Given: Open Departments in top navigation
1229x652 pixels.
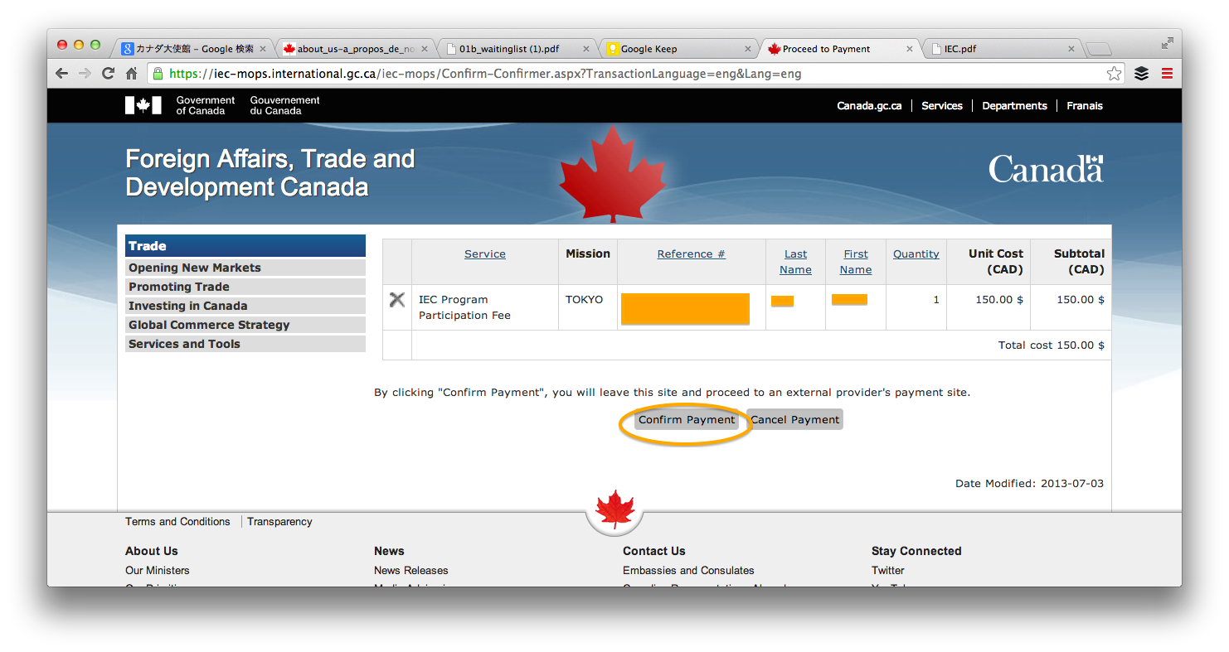Looking at the screenshot, I should pos(1013,106).
